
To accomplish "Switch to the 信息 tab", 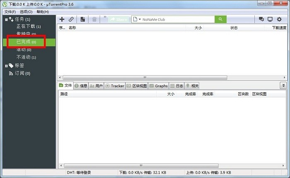I will point(81,86).
